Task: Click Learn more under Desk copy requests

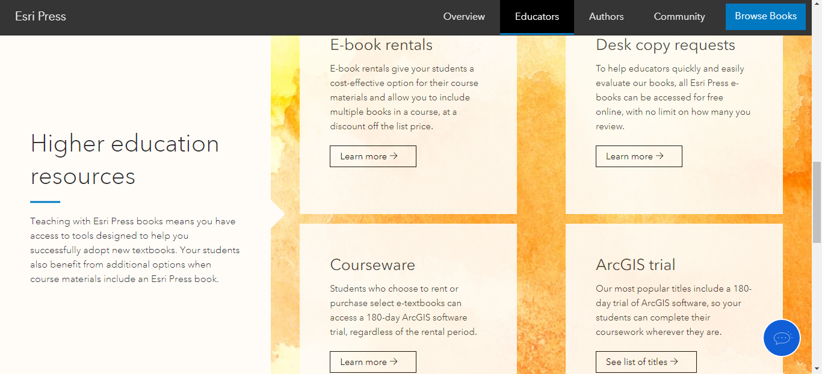Action: [x=639, y=156]
